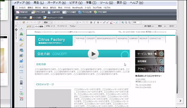Open the 表示 (I) player menu
Screen dimensions: 187x108
click(121, 3)
